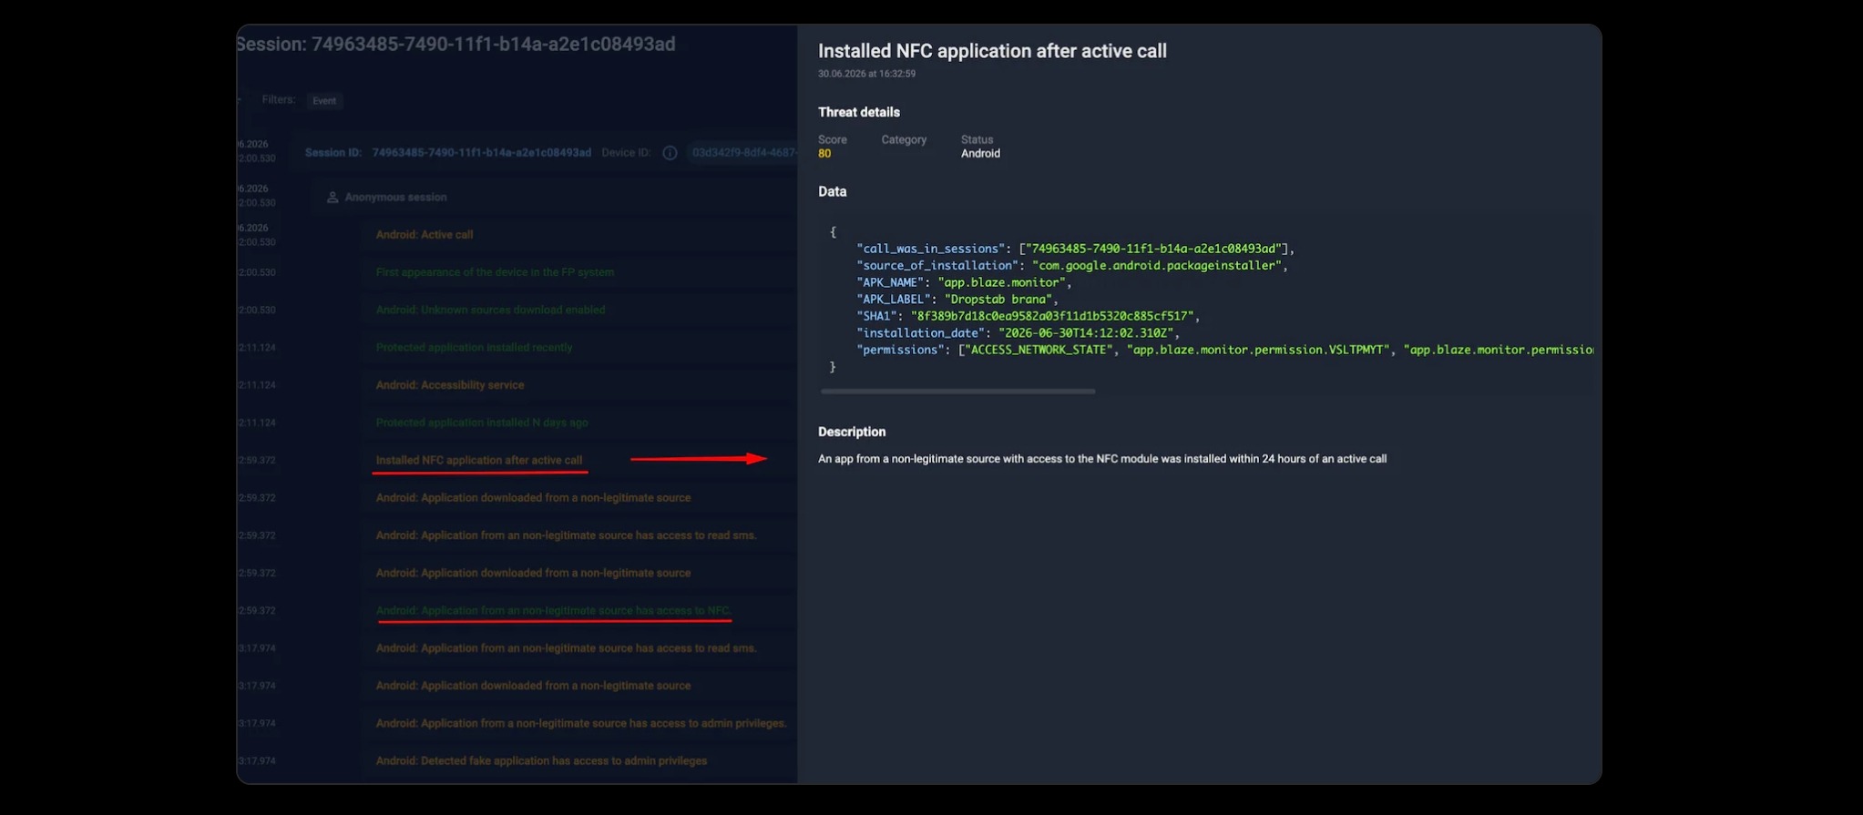Click the Anonymous session user icon
The height and width of the screenshot is (815, 1863).
[333, 198]
